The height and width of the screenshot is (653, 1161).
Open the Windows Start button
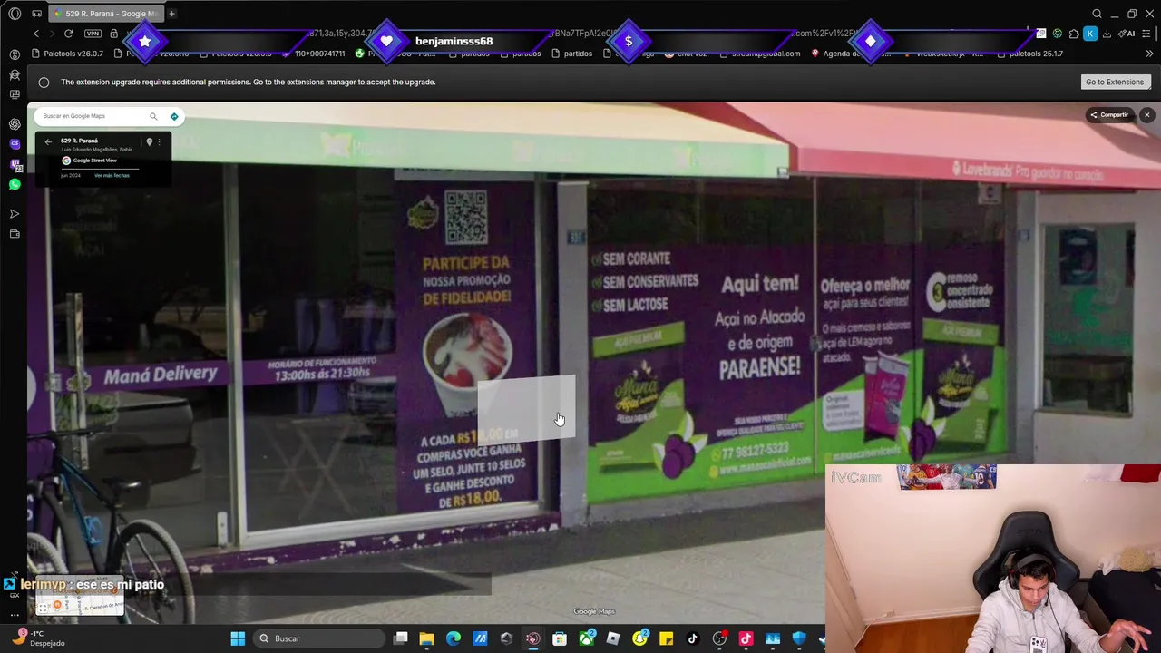tap(238, 638)
